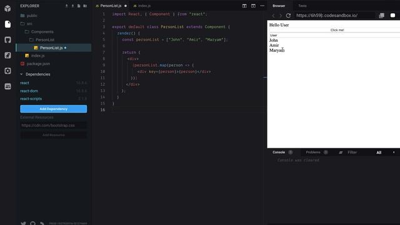The height and width of the screenshot is (225, 400).
Task: Toggle split editor layout icon
Action: click(x=244, y=6)
